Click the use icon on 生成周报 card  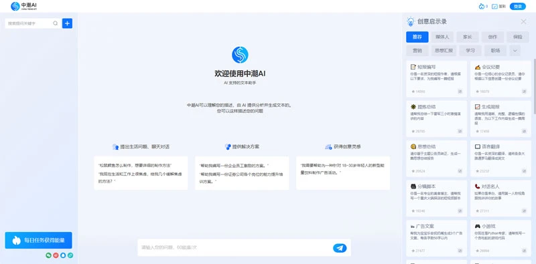pos(525,131)
